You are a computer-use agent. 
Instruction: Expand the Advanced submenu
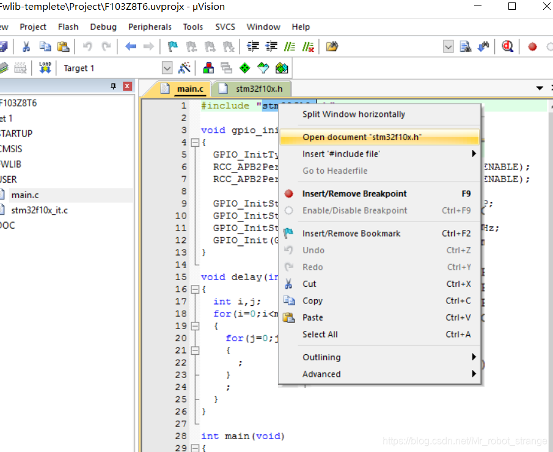[x=379, y=374]
